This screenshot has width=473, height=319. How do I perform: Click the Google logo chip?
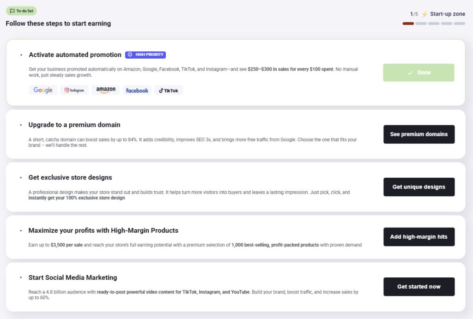click(x=43, y=90)
